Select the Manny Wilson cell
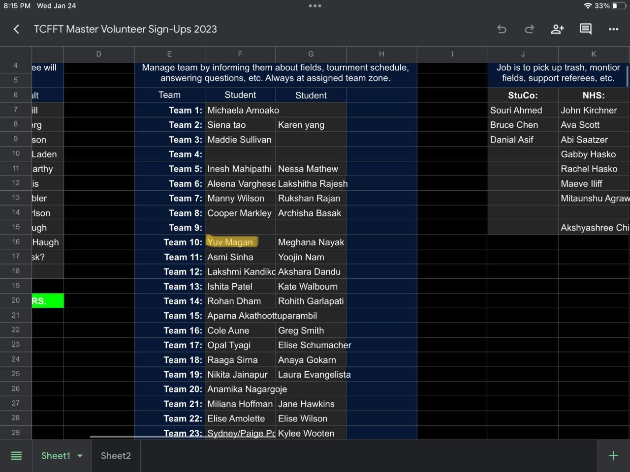The image size is (630, 472). tap(240, 198)
